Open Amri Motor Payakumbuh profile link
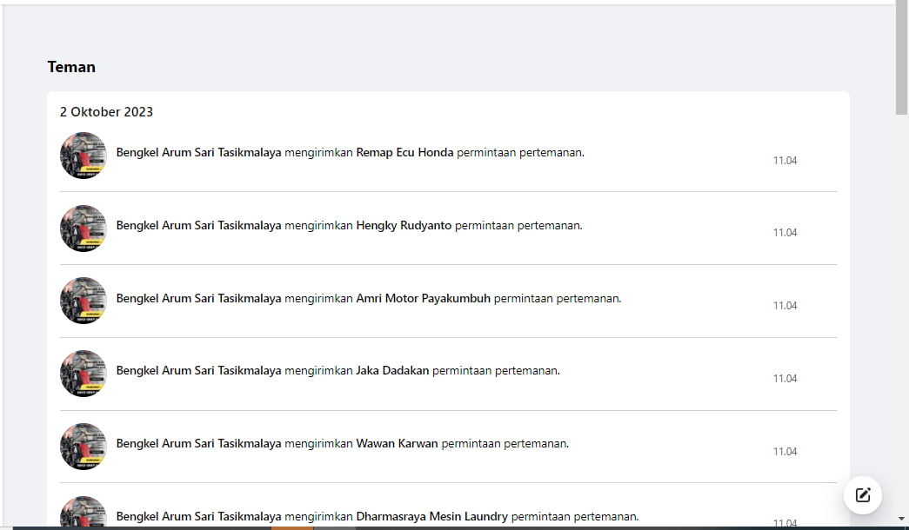The width and height of the screenshot is (909, 530). [424, 298]
